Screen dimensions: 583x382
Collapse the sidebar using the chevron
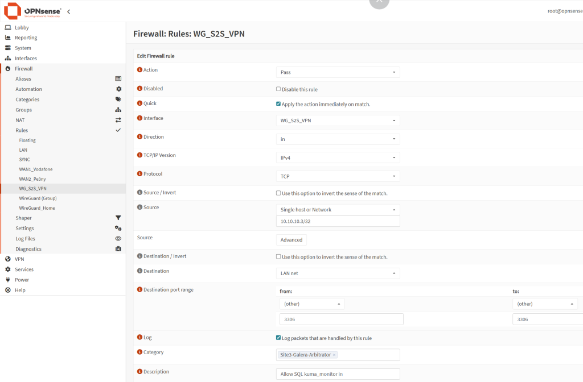[x=68, y=11]
